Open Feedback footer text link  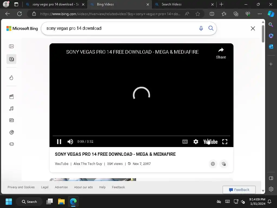[x=118, y=187]
